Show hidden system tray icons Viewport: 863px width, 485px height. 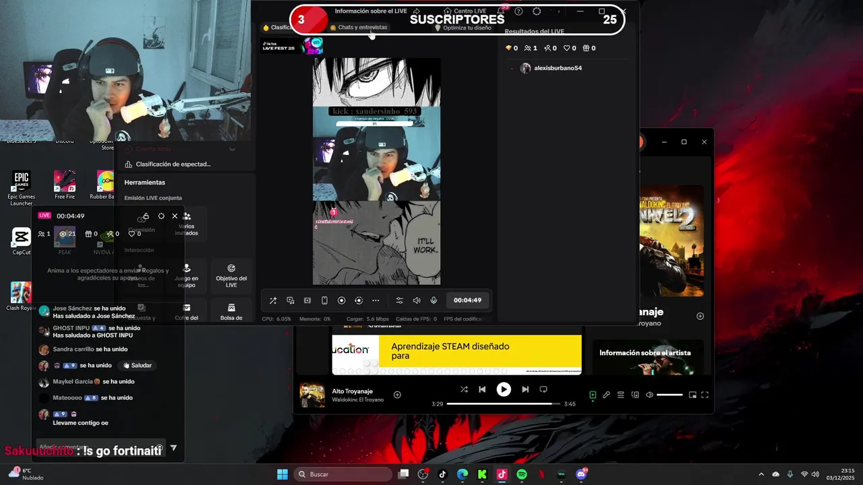761,474
